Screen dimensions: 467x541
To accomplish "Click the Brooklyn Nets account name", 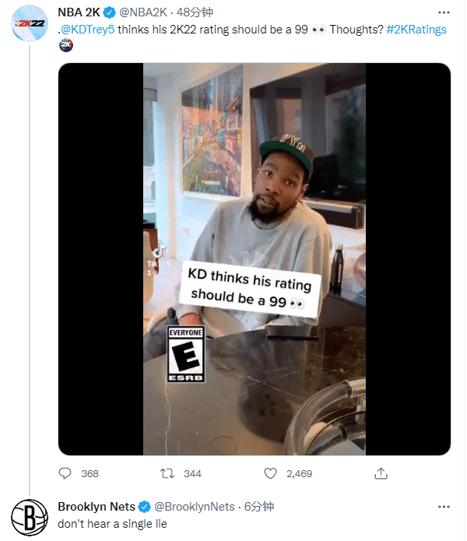I will (97, 507).
